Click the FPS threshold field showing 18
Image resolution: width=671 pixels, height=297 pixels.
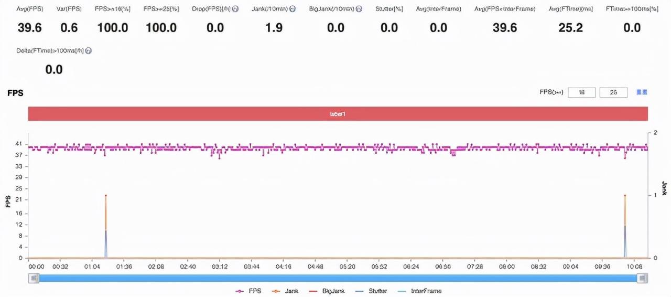pos(581,92)
